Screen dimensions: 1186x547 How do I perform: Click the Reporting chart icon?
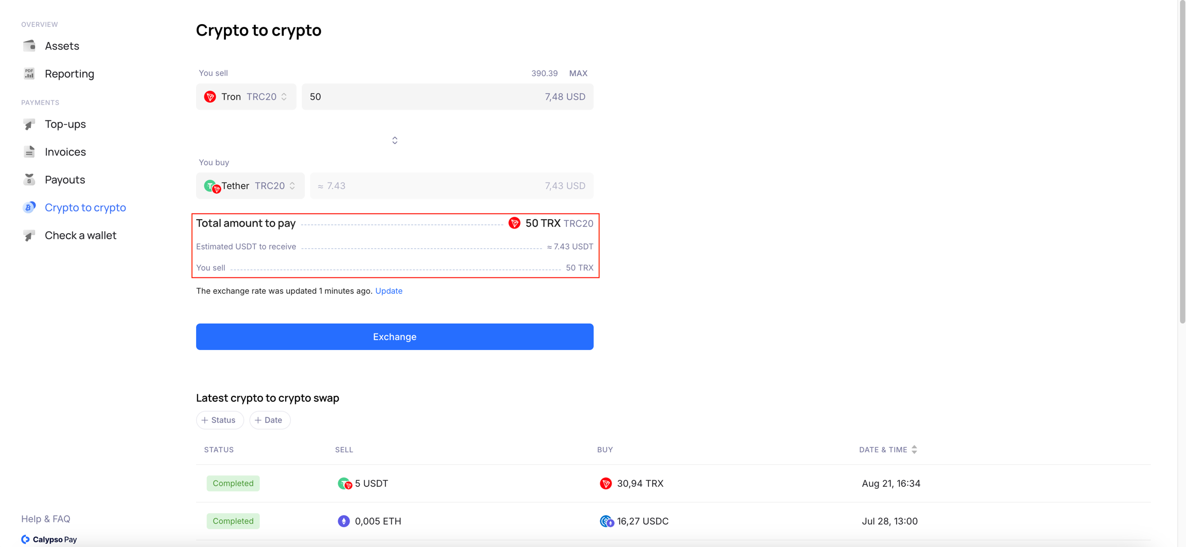click(29, 74)
